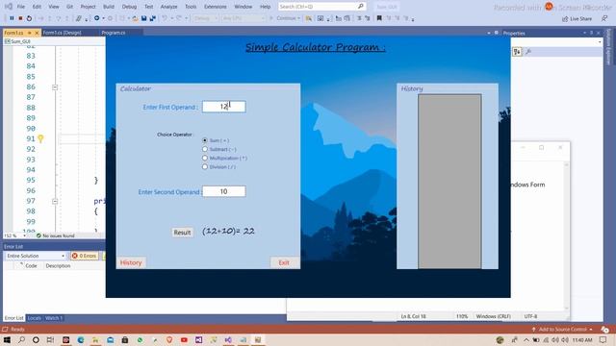The height and width of the screenshot is (346, 616).
Task: Open Task View on taskbar
Action: pyautogui.click(x=50, y=339)
